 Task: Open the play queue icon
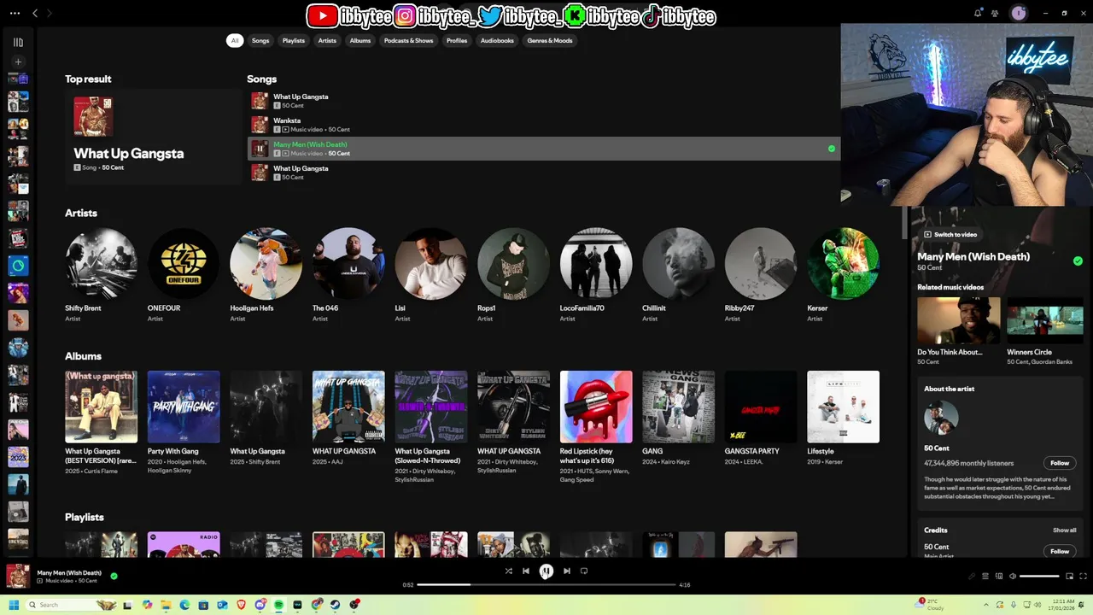point(985,577)
